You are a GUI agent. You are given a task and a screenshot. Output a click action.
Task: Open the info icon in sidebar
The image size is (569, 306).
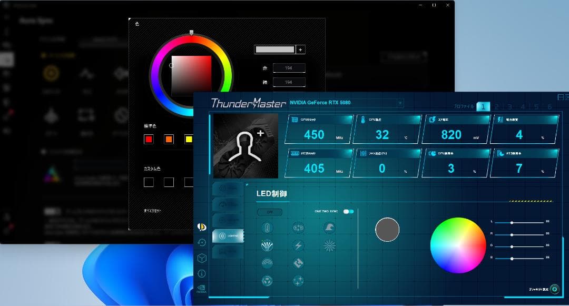pos(202,273)
